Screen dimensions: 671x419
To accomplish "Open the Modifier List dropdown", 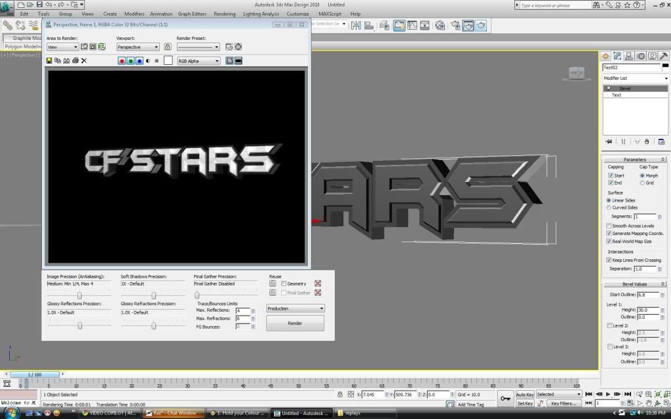I will coord(636,78).
